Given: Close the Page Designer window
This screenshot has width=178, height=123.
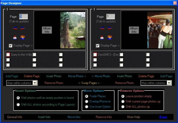Looking at the screenshot, I should 175,3.
